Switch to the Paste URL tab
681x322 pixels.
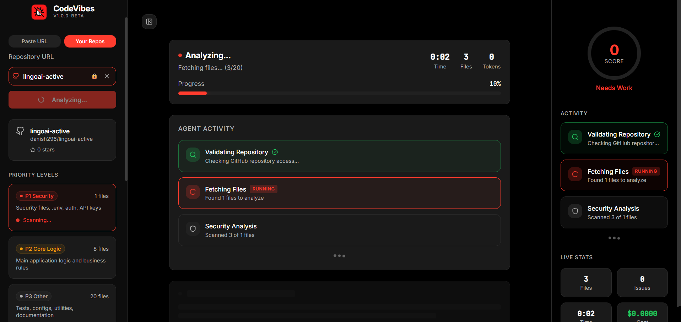[x=34, y=41]
